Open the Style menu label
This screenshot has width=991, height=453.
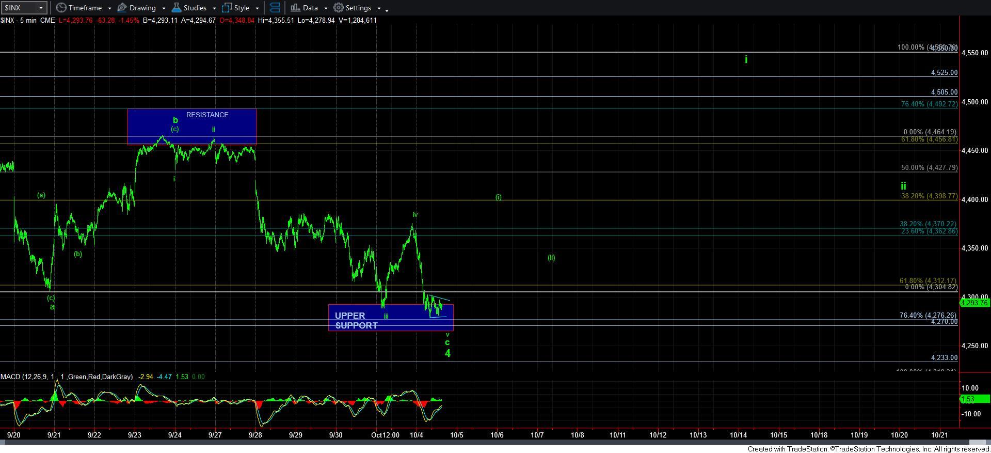242,8
